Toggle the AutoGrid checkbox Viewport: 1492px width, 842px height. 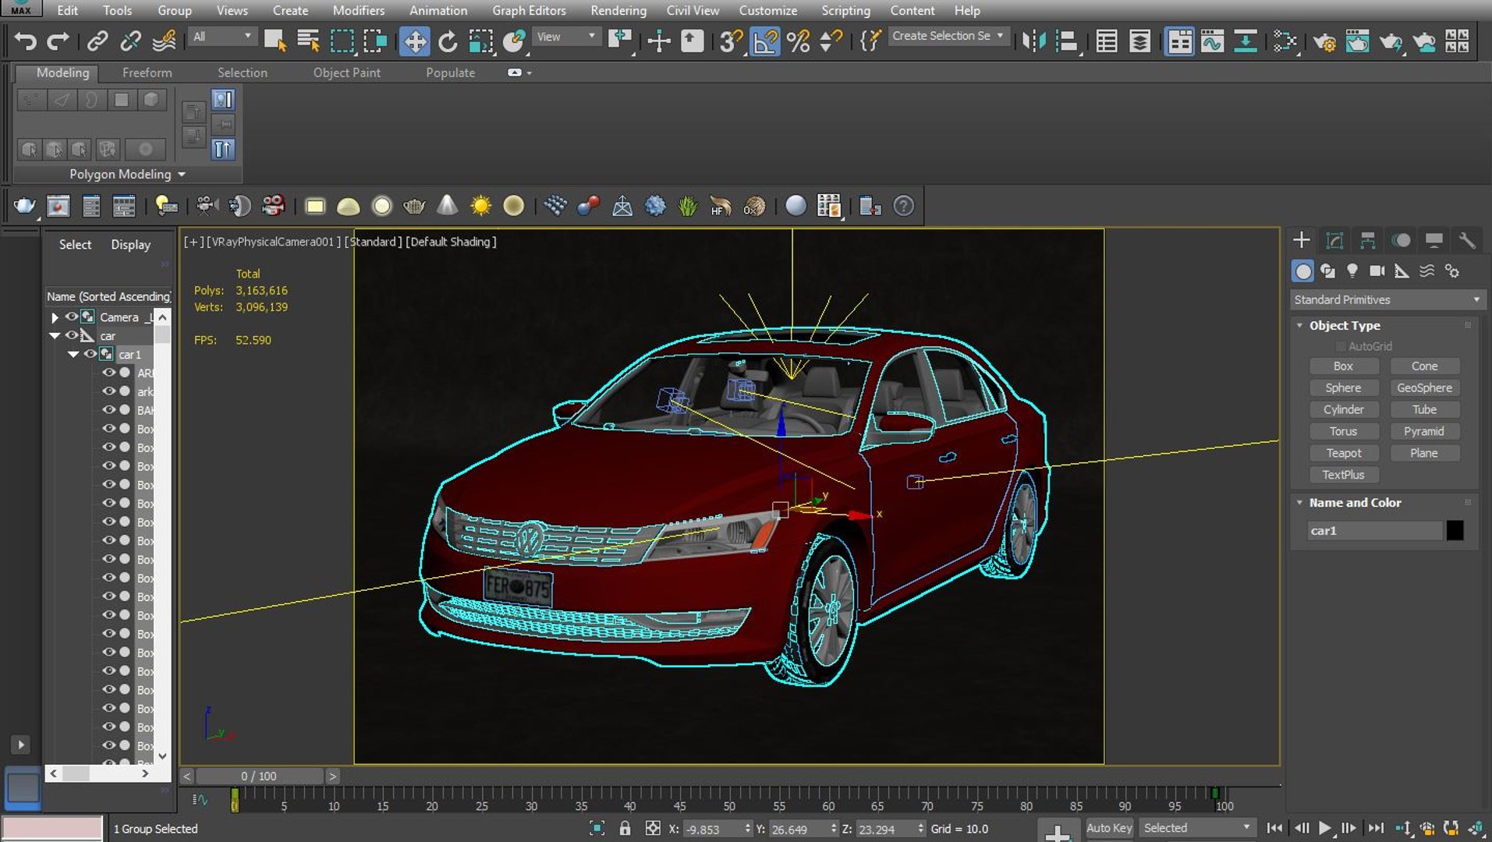[1341, 346]
